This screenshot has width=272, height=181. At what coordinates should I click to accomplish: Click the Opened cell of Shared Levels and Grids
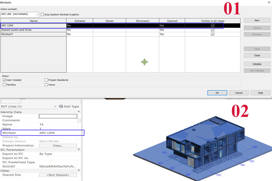click(x=172, y=30)
